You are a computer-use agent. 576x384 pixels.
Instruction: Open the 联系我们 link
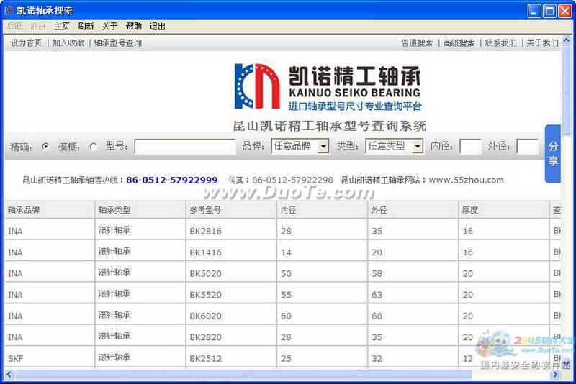[x=500, y=43]
